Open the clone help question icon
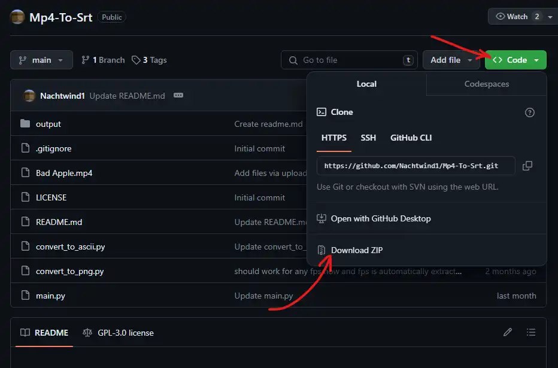This screenshot has width=558, height=368. coord(529,112)
